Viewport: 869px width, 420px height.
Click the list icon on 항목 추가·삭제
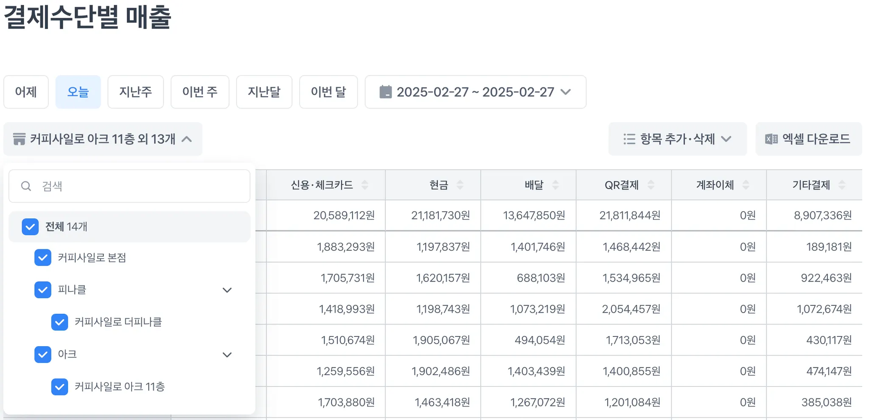point(629,139)
